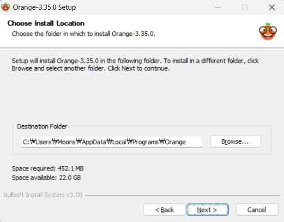Screen dimensions: 284x222
Task: Click the Choose Install Location heading
Action: [46, 23]
